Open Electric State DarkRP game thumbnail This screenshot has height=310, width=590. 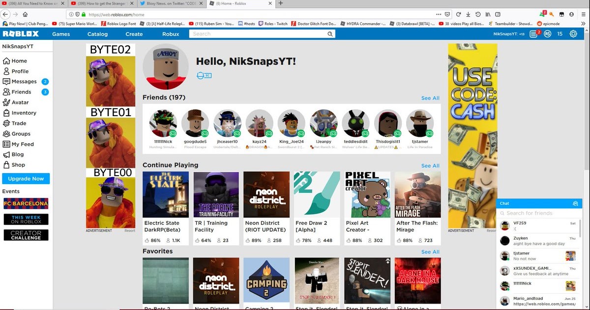coord(165,194)
